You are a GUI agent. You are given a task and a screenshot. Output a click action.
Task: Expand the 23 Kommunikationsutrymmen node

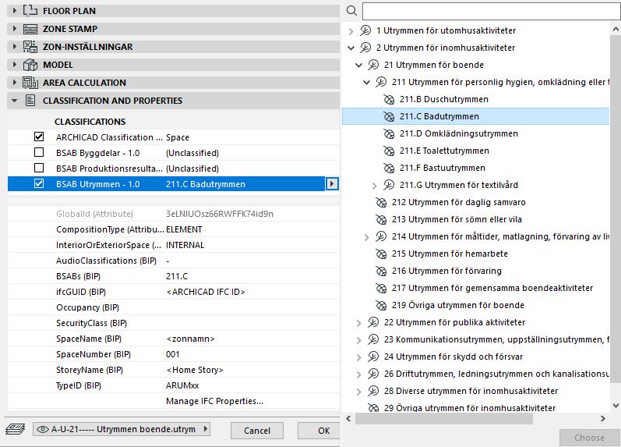(359, 340)
